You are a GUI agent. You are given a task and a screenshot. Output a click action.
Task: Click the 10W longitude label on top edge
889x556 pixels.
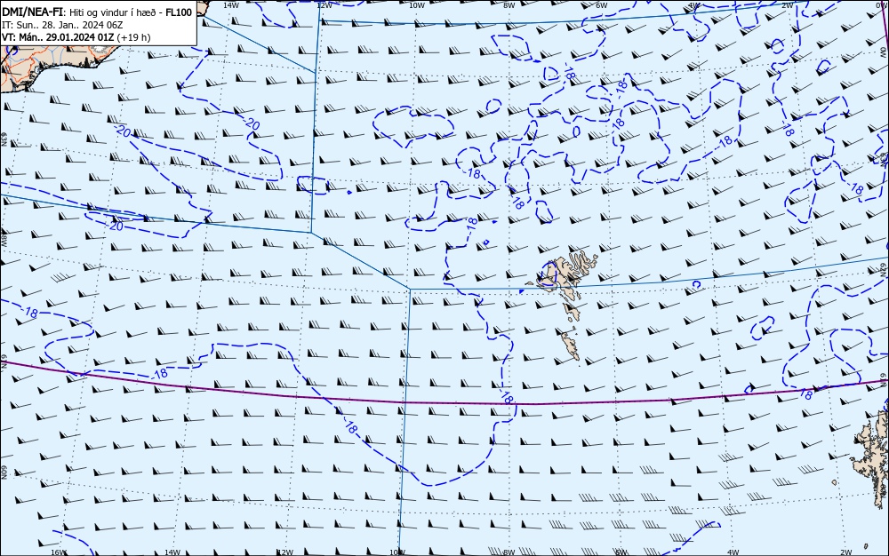point(417,5)
